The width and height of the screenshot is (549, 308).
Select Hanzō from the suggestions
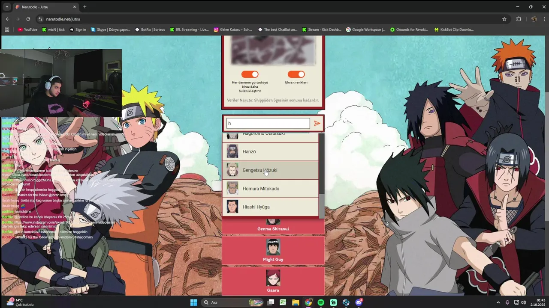[x=271, y=151]
